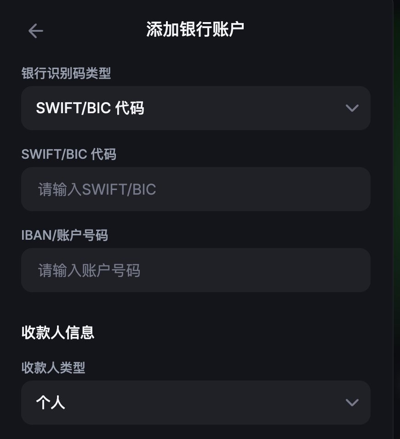Go back using the left arrow icon
Screen dimensions: 400x439
coord(36,31)
